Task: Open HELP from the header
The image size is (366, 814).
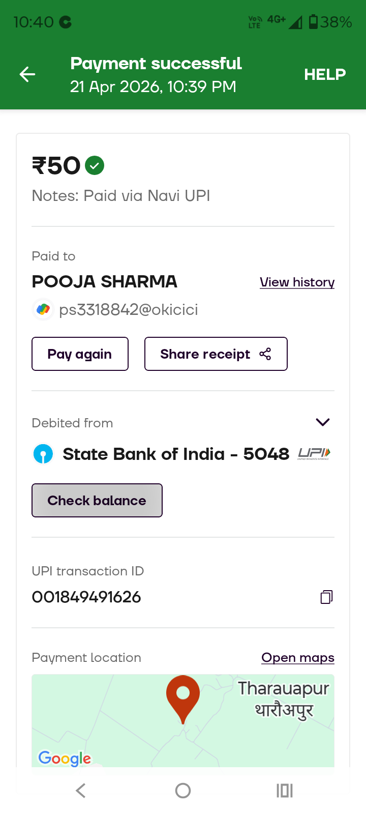Action: [324, 74]
